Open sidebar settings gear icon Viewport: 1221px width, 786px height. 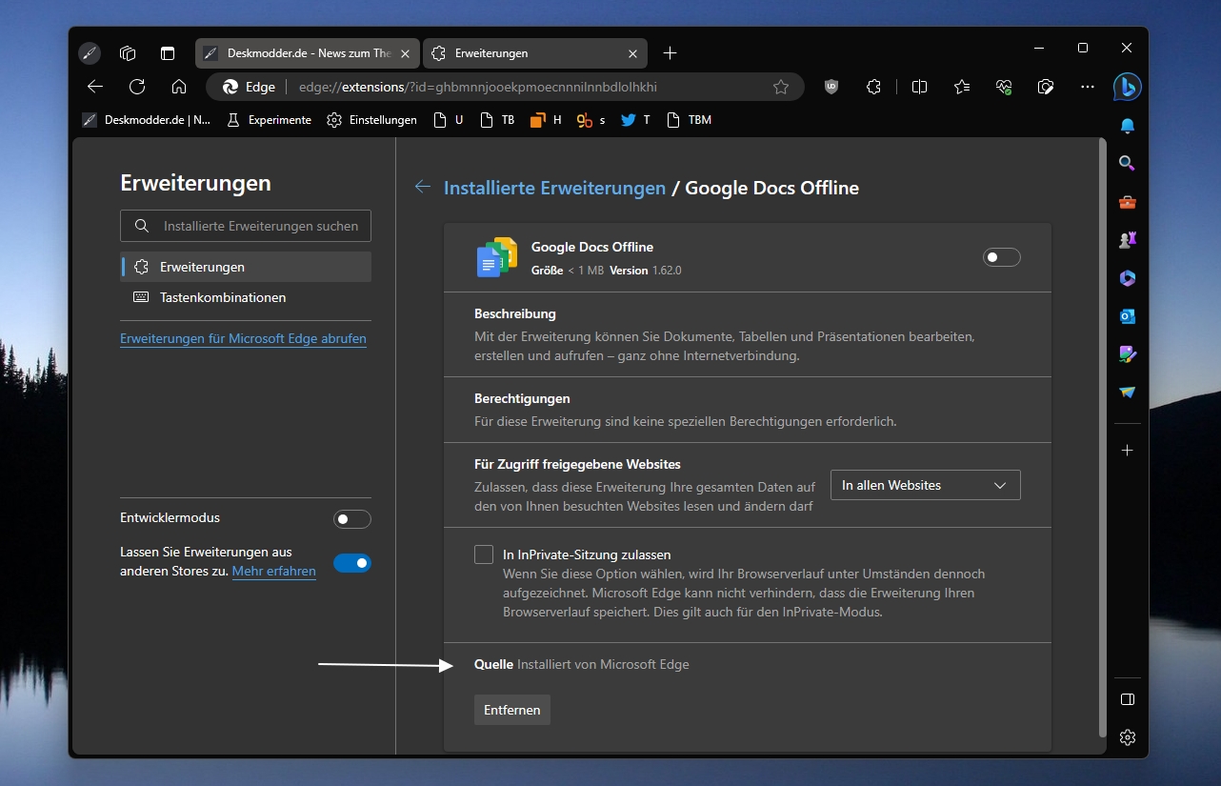tap(1128, 737)
